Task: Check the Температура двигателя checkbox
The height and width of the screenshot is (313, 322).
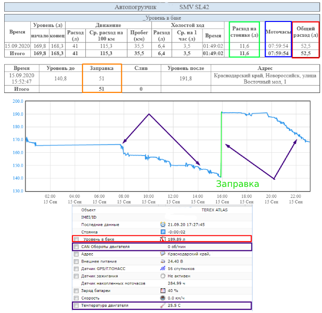Action: pyautogui.click(x=77, y=306)
